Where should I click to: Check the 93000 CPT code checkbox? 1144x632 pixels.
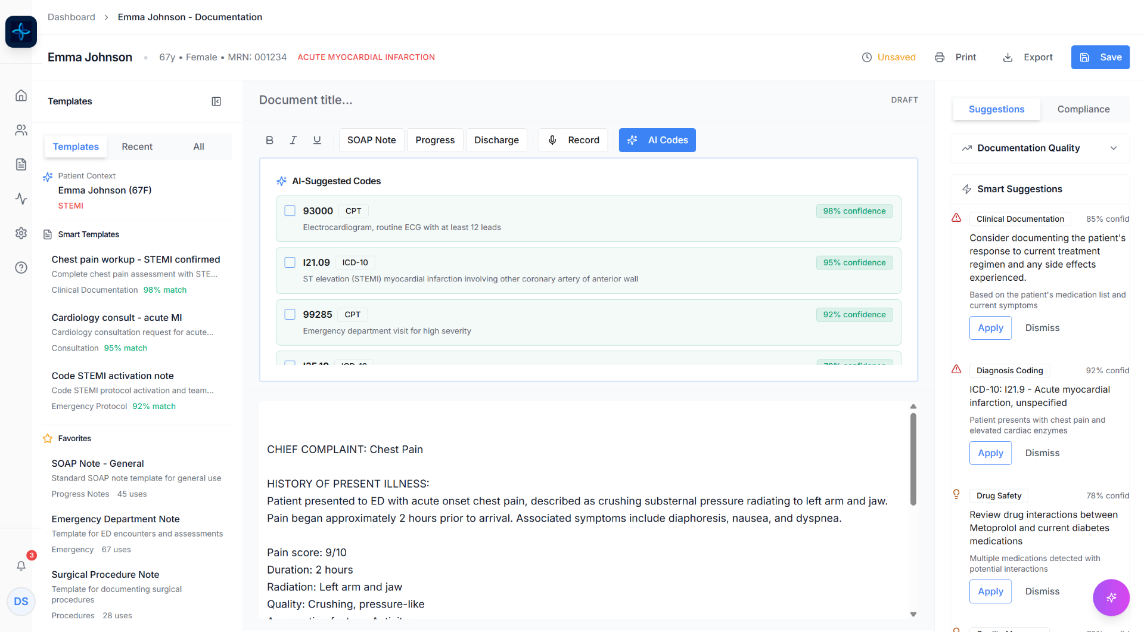pyautogui.click(x=290, y=210)
